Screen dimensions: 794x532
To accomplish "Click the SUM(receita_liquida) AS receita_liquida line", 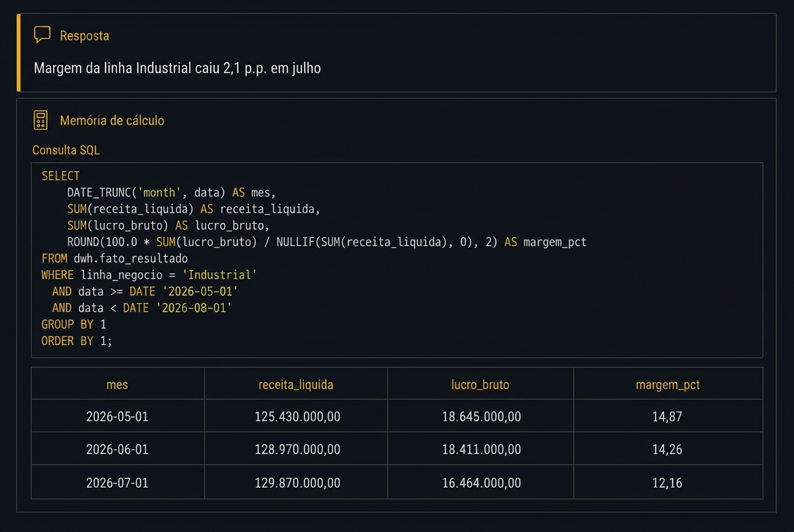I will point(193,209).
